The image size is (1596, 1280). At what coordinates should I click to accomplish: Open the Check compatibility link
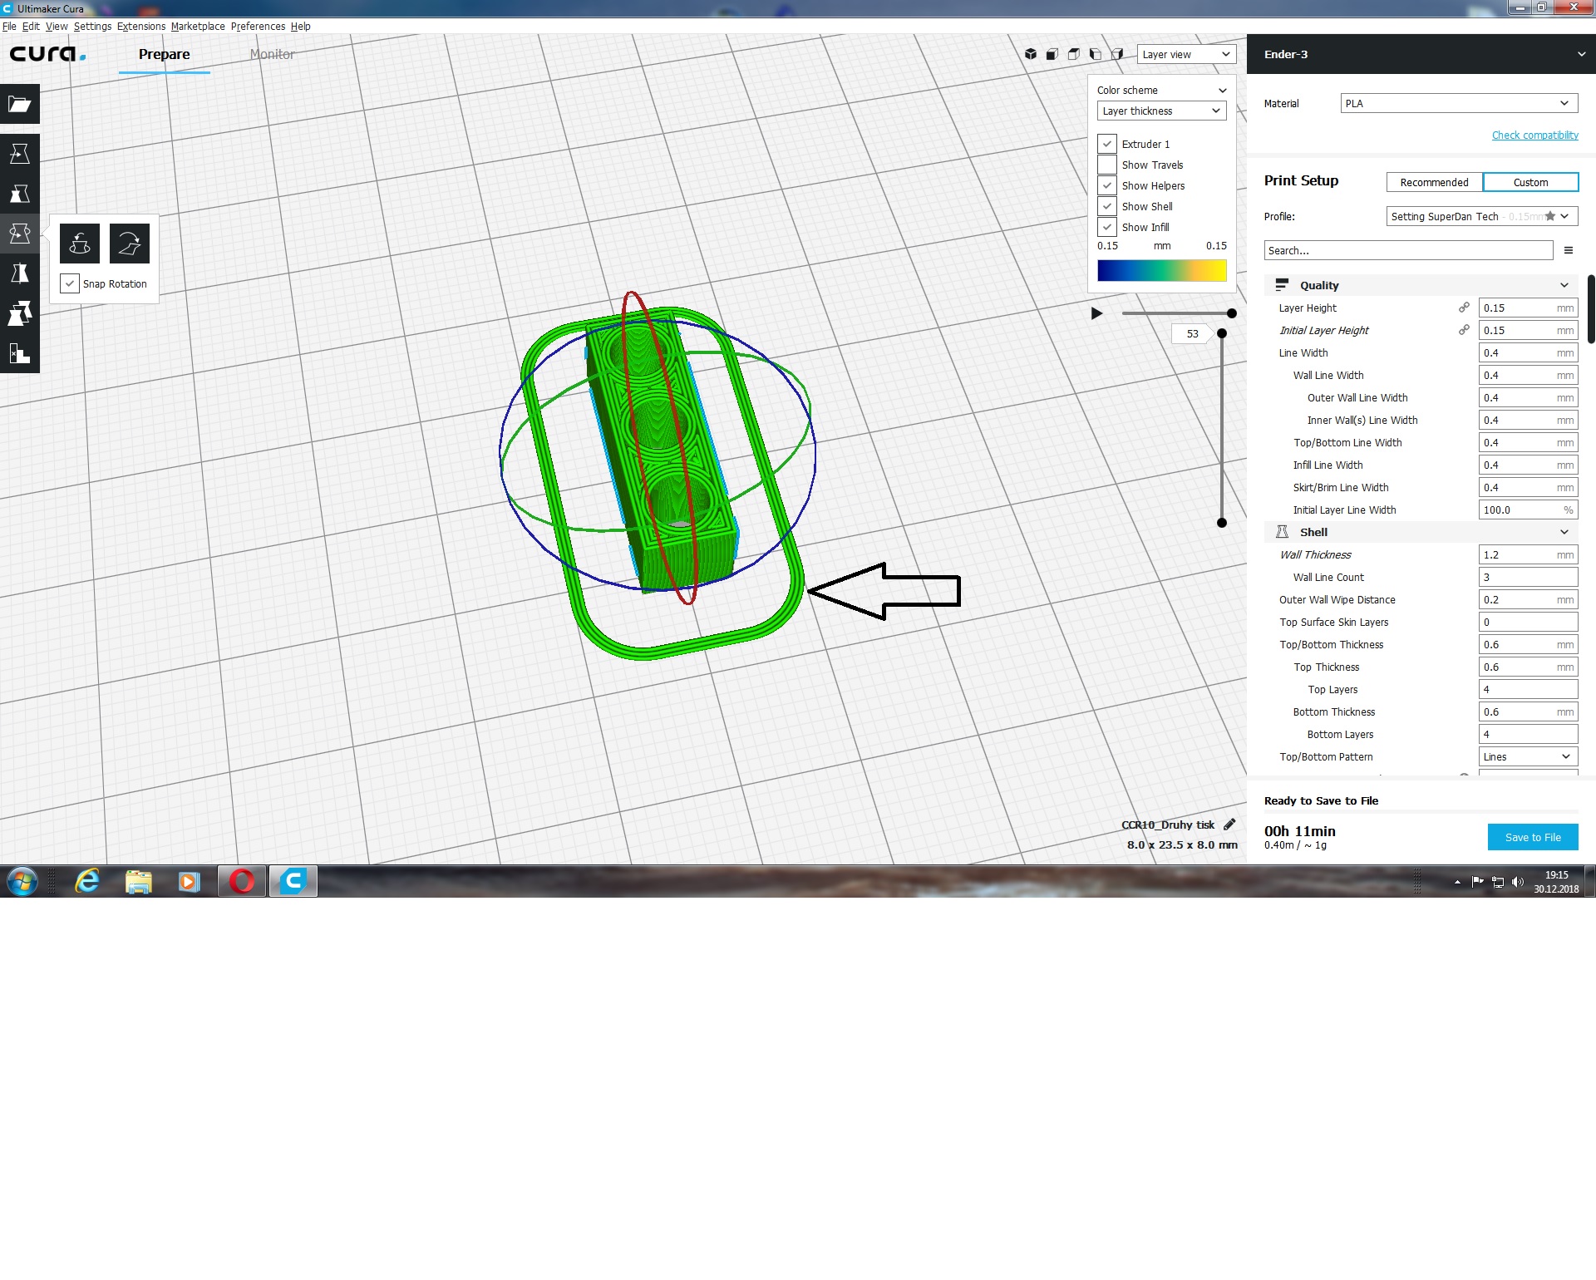tap(1534, 135)
